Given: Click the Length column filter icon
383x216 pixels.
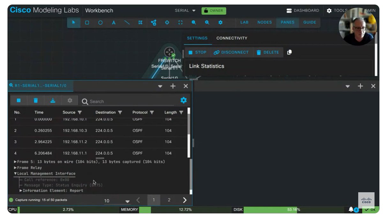Looking at the screenshot, I should tap(181, 112).
